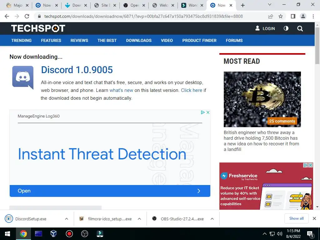Open the VirtualBox cube taskbar icon
The image size is (320, 240).
click(54, 234)
